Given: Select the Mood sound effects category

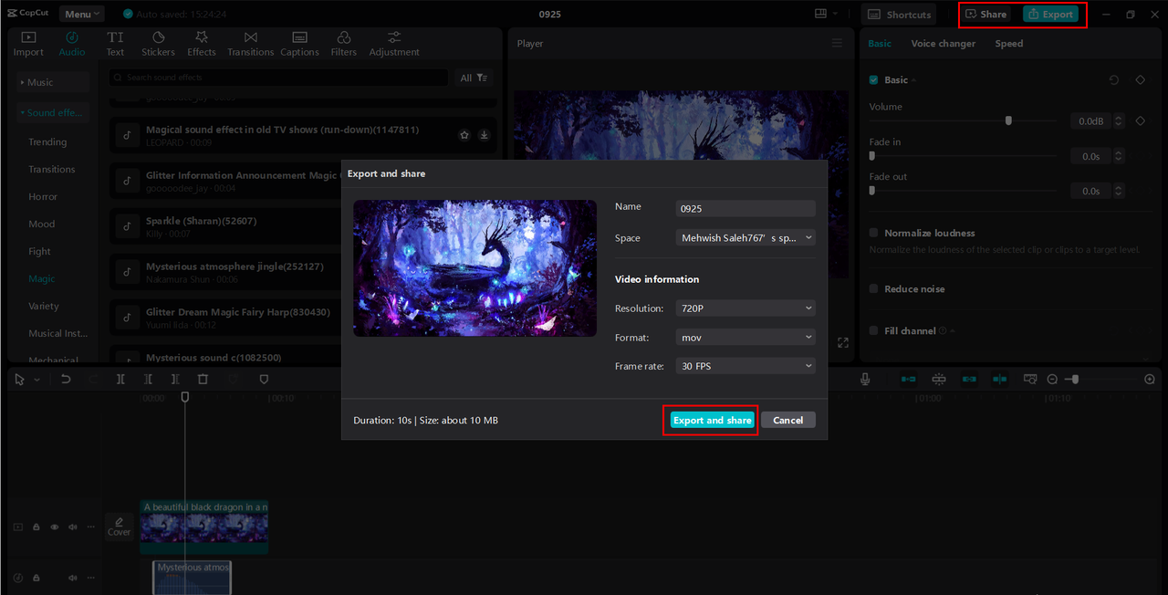Looking at the screenshot, I should tap(42, 224).
